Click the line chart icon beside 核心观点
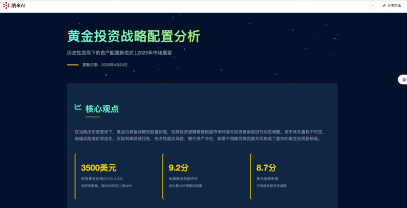This screenshot has width=407, height=208. [x=78, y=107]
